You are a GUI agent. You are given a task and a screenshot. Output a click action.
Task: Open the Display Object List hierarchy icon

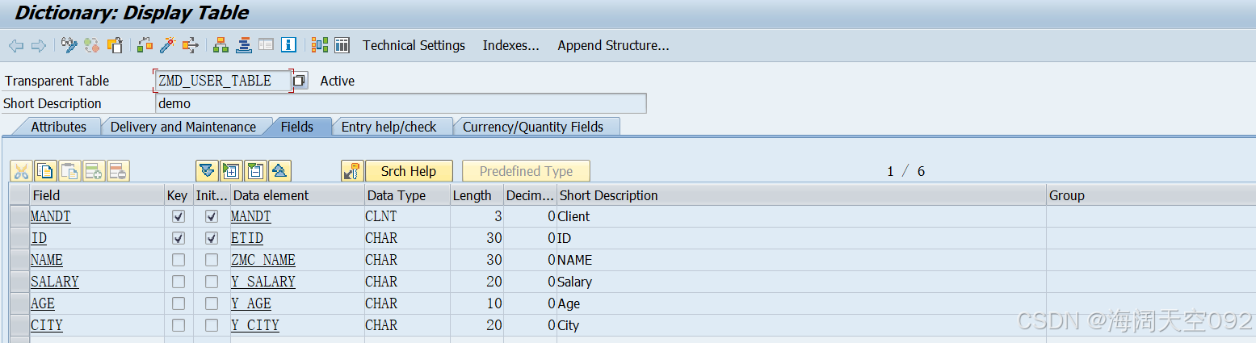[221, 45]
